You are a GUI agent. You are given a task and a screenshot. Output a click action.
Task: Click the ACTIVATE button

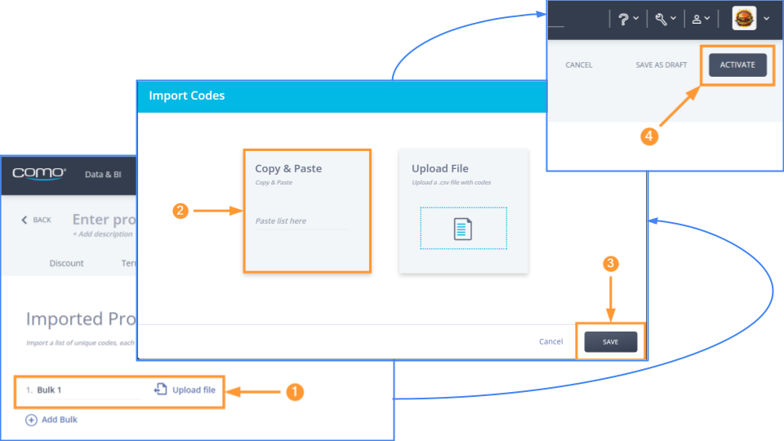[x=737, y=65]
